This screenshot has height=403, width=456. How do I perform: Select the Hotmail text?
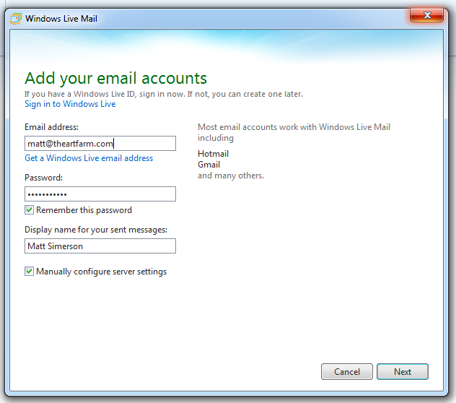[213, 154]
